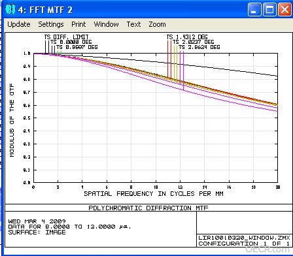Click the TS 2.8624 DEG legend label
This screenshot has width=293, height=256.
pos(199,47)
